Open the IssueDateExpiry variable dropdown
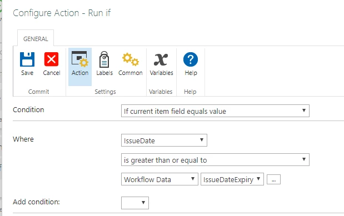344x216 pixels. click(x=232, y=179)
